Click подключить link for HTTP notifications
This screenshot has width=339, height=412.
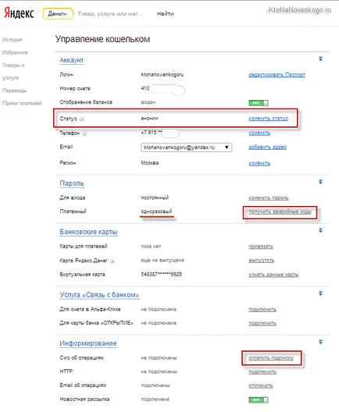coord(262,371)
